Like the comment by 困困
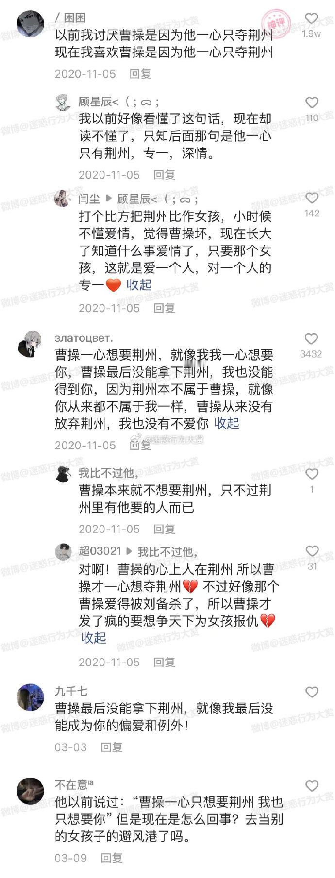335x878 pixels. click(311, 19)
